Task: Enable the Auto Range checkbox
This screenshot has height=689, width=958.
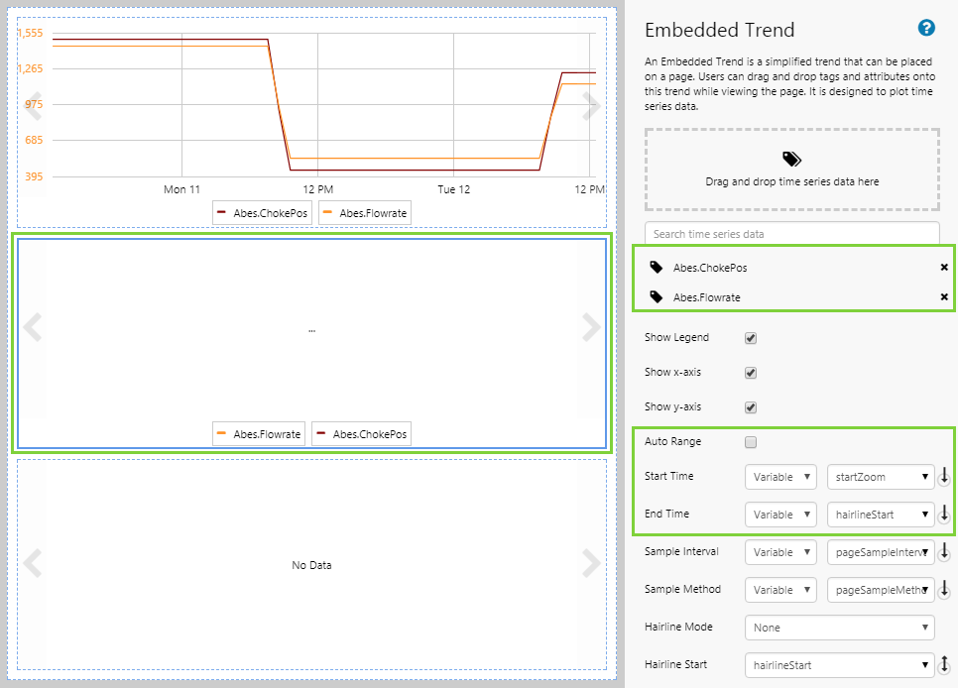Action: [x=751, y=442]
